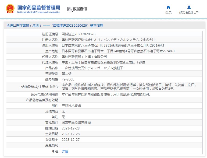This screenshot has width=207, height=158.
Task: Click the 产品储存条件及有效期 row label
Action: (42, 100)
